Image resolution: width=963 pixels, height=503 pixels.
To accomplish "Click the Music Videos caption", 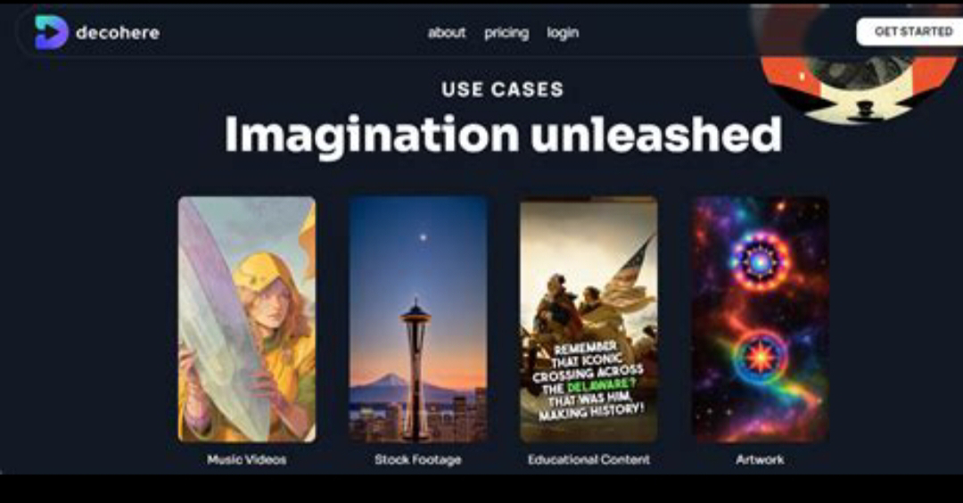I will [247, 459].
